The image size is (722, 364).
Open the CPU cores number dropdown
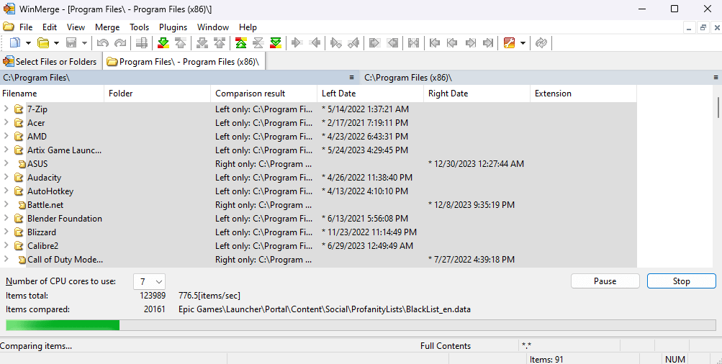click(149, 281)
